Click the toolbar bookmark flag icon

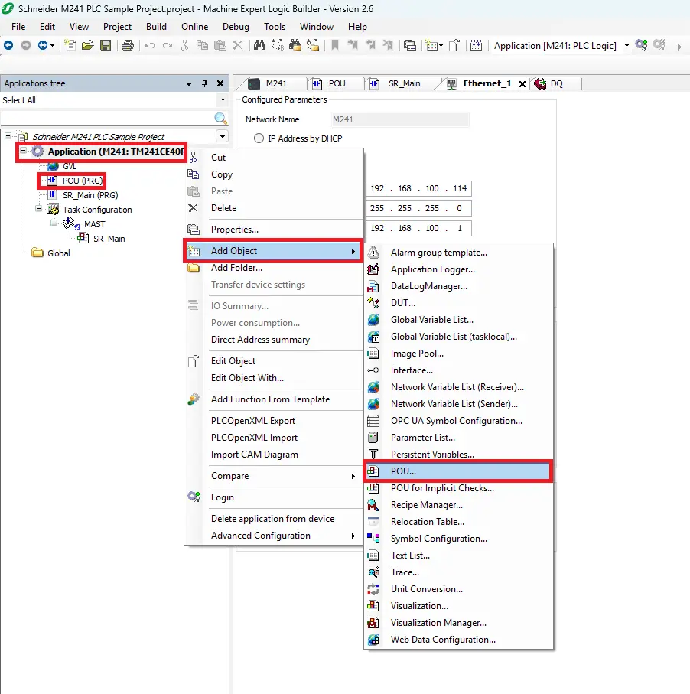pos(335,45)
